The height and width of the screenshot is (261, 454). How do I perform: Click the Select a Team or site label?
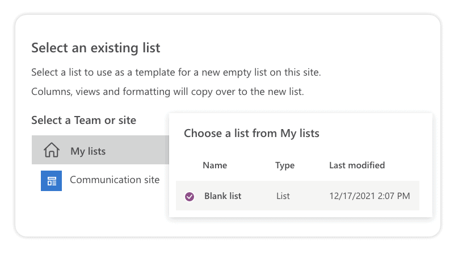coord(83,120)
